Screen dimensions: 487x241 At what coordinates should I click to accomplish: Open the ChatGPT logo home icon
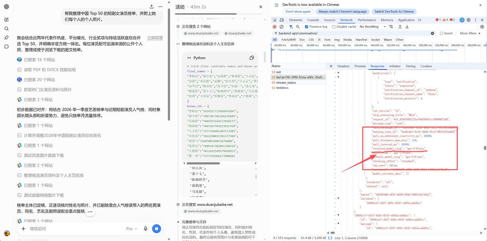click(x=6, y=7)
